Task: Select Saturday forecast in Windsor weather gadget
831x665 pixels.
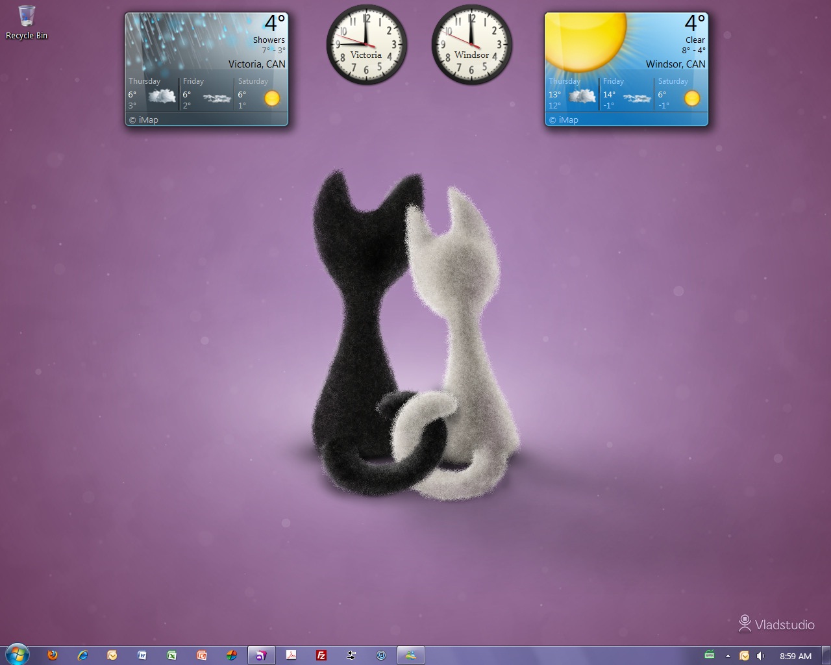Action: tap(680, 92)
